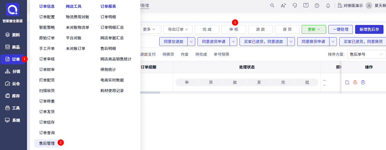
Task: Open the 更多 dropdown
Action: (x=148, y=29)
